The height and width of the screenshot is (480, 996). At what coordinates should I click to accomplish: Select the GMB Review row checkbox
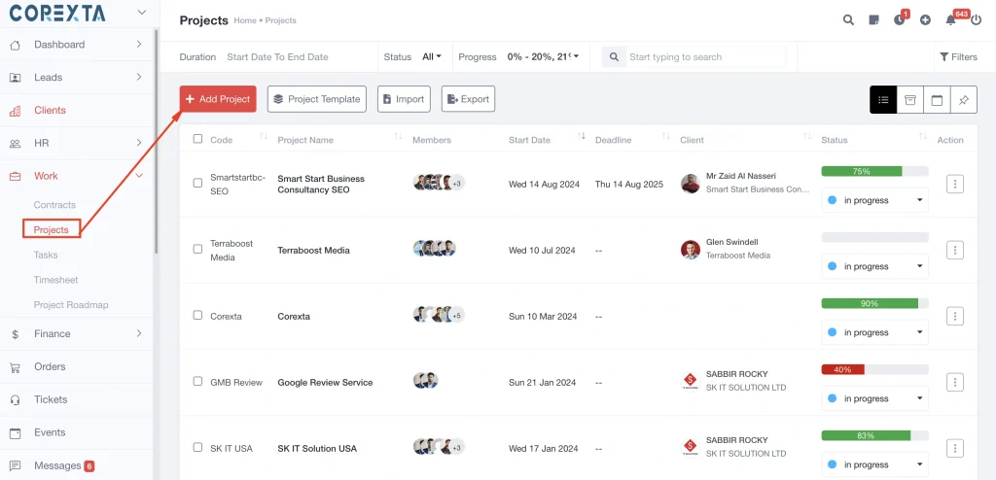(x=198, y=382)
